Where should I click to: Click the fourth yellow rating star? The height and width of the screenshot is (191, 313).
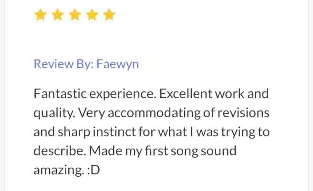coord(92,15)
